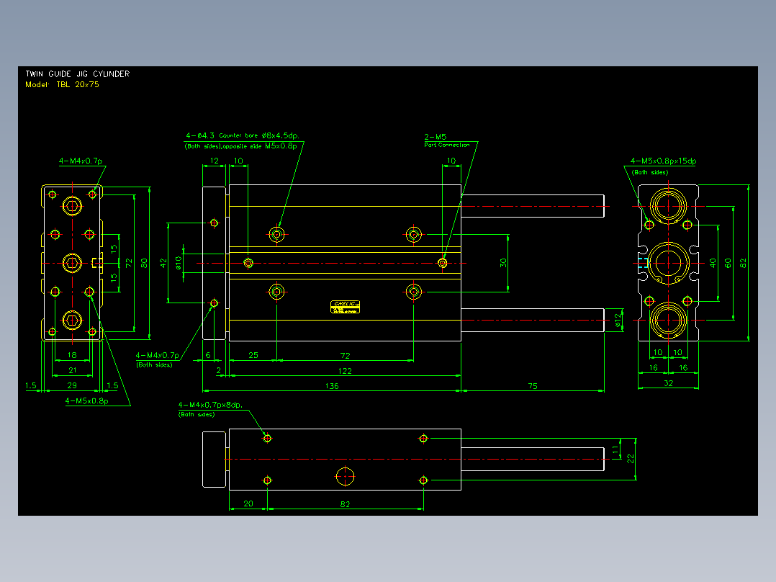
Task: Pick the "30" vertical dimension
Action: pos(503,263)
